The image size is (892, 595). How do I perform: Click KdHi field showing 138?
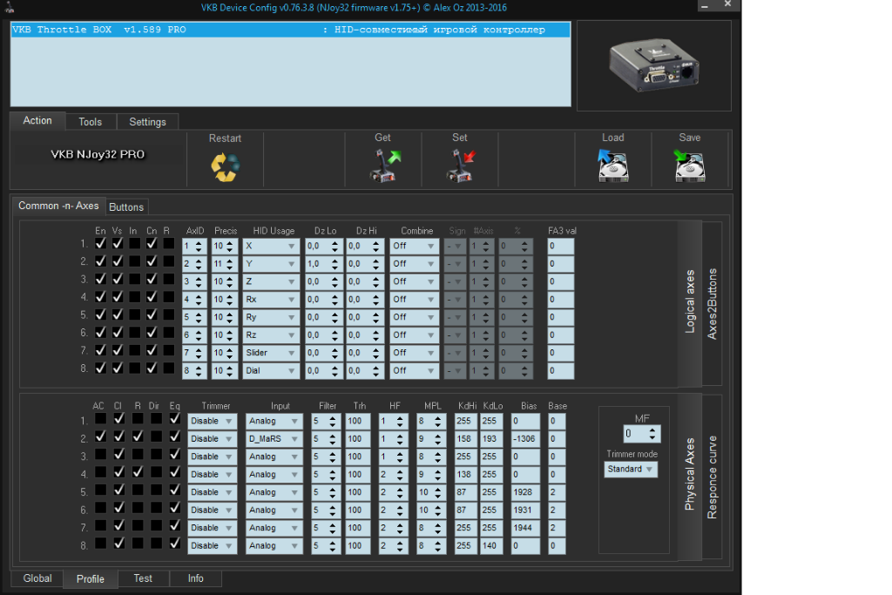click(x=465, y=475)
